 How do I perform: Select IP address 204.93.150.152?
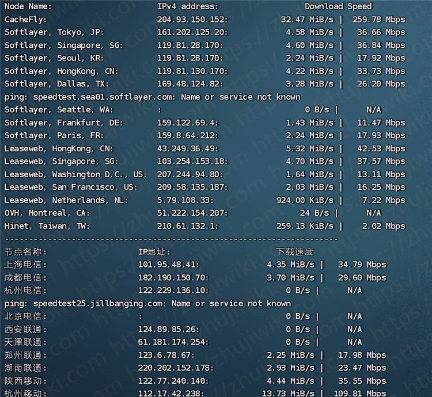[x=192, y=20]
